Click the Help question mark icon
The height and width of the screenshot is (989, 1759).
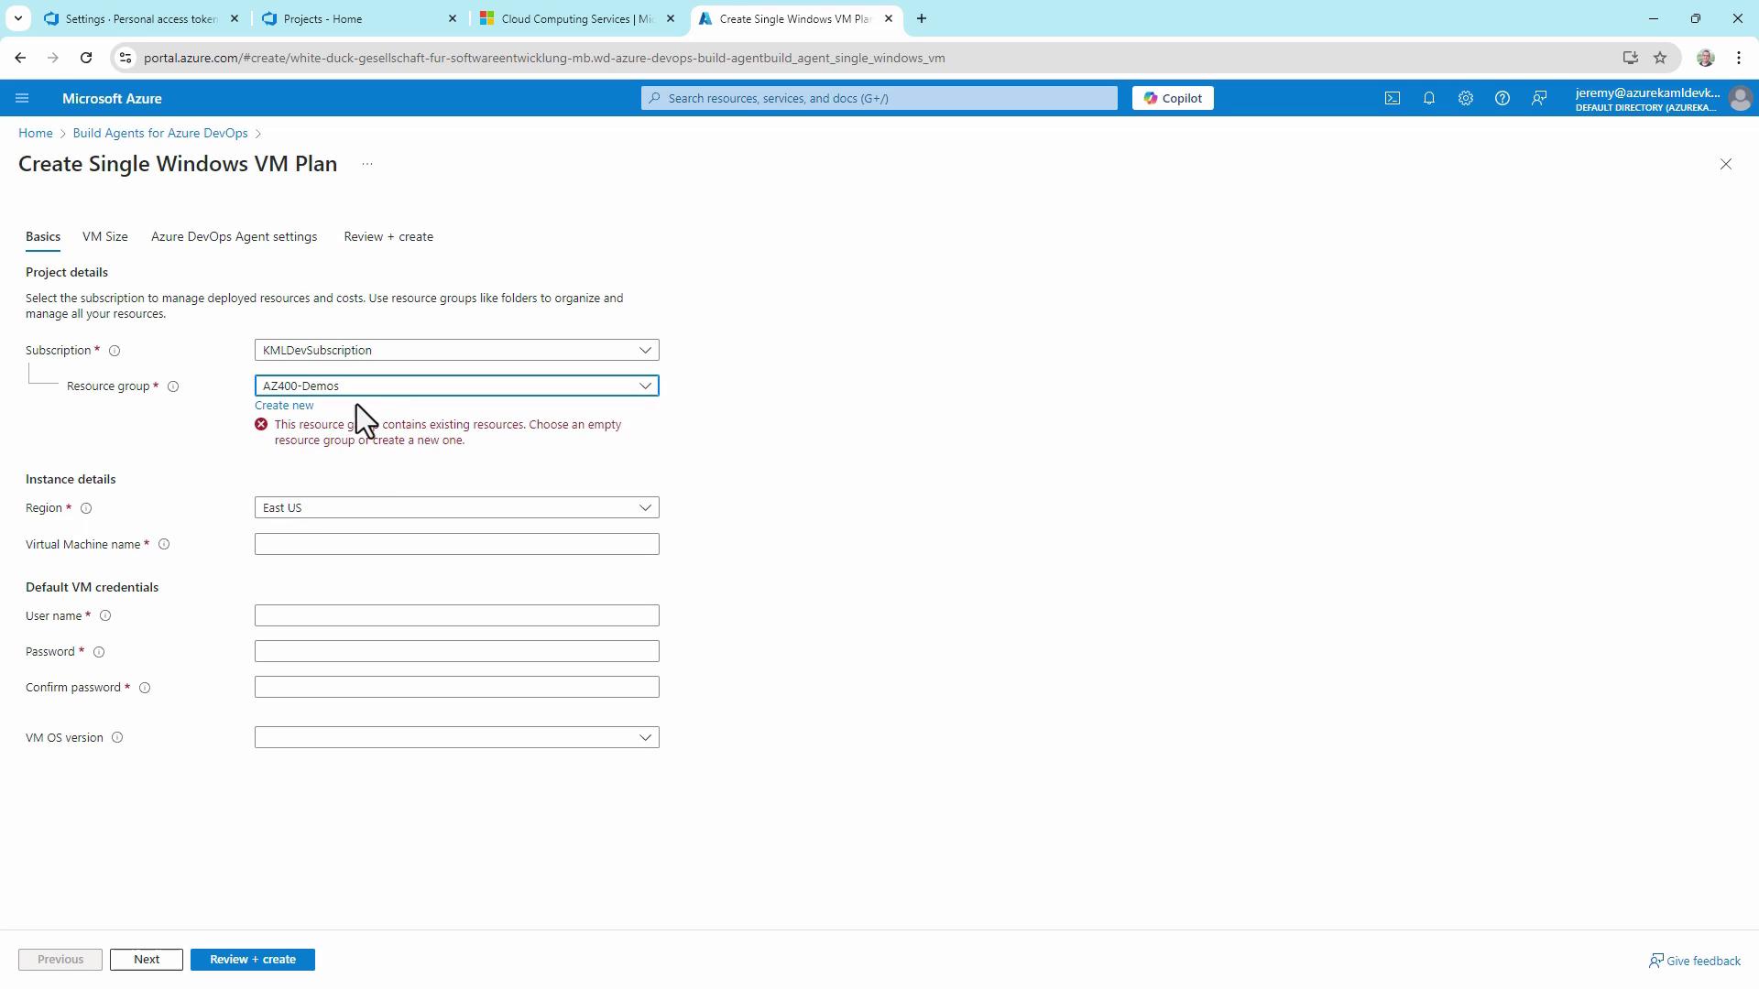pos(1502,98)
